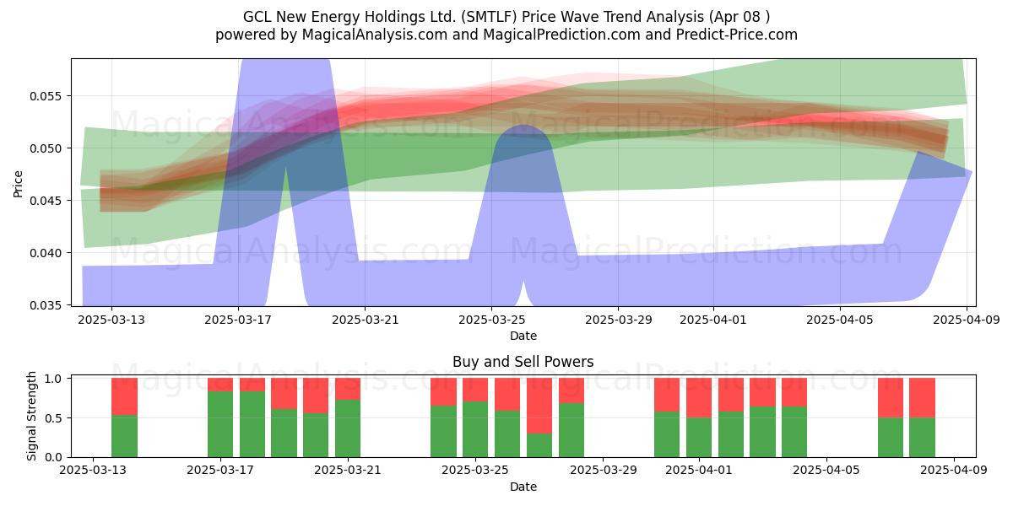Click the 'Date' axis label under signal chart
Viewport: 1013px width, 506px height.
click(x=523, y=487)
